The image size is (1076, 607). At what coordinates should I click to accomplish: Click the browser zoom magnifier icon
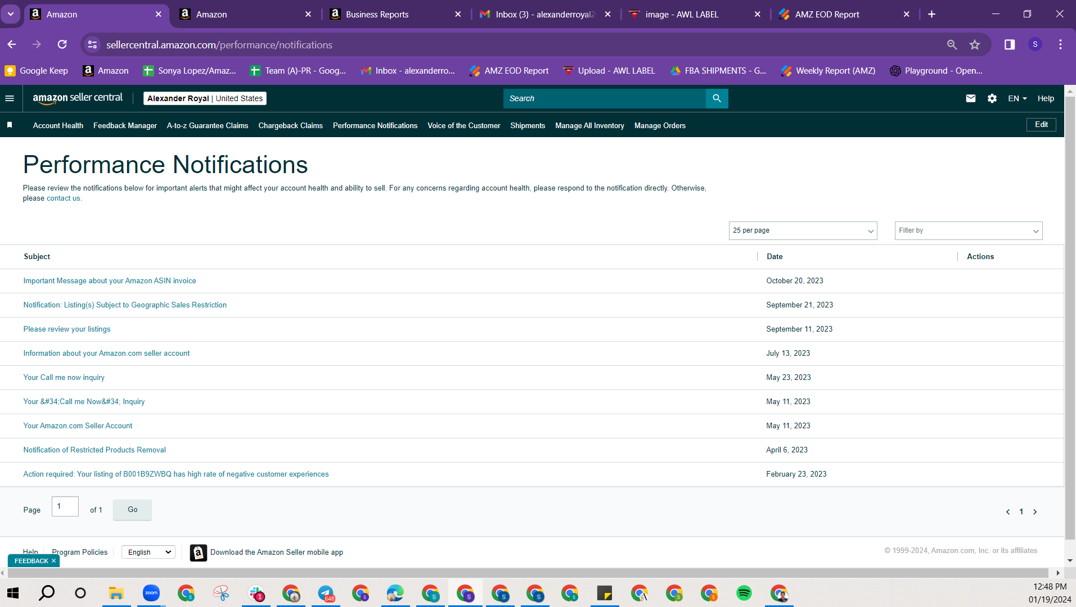point(952,44)
